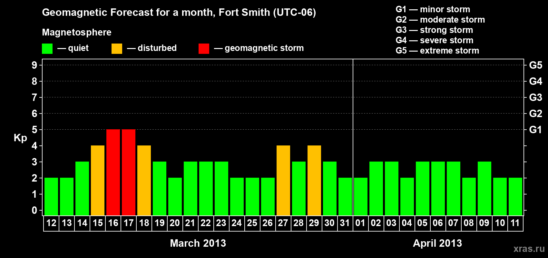Click date label 24 on the axis
548x258 pixels.
[237, 223]
